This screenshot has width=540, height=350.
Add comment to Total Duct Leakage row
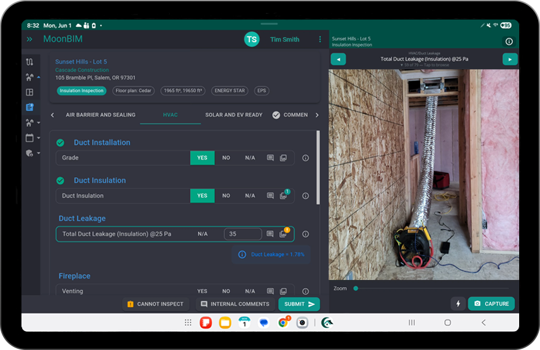coord(270,234)
